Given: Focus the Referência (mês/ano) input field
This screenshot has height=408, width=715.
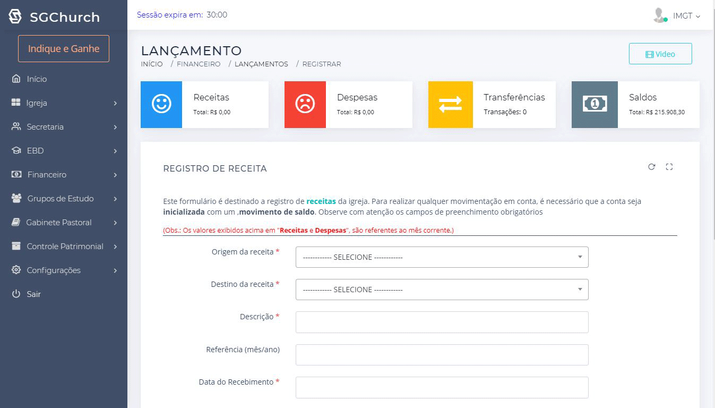Looking at the screenshot, I should coord(442,355).
